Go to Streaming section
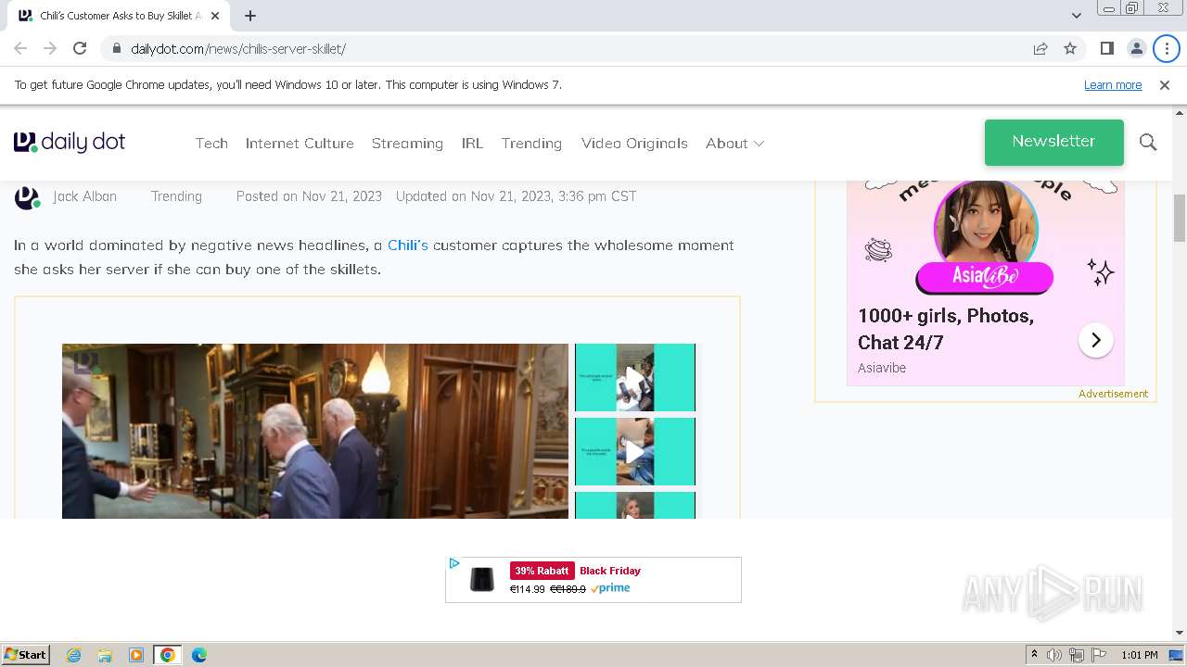 [x=407, y=143]
